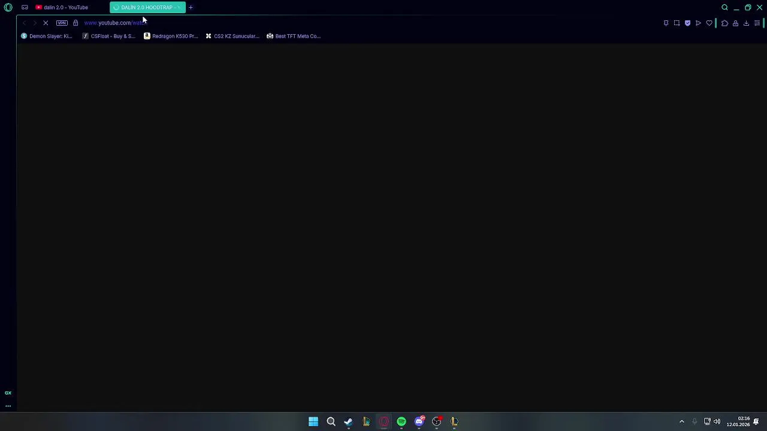Open a new tab with the plus button
The image size is (767, 431).
click(191, 7)
